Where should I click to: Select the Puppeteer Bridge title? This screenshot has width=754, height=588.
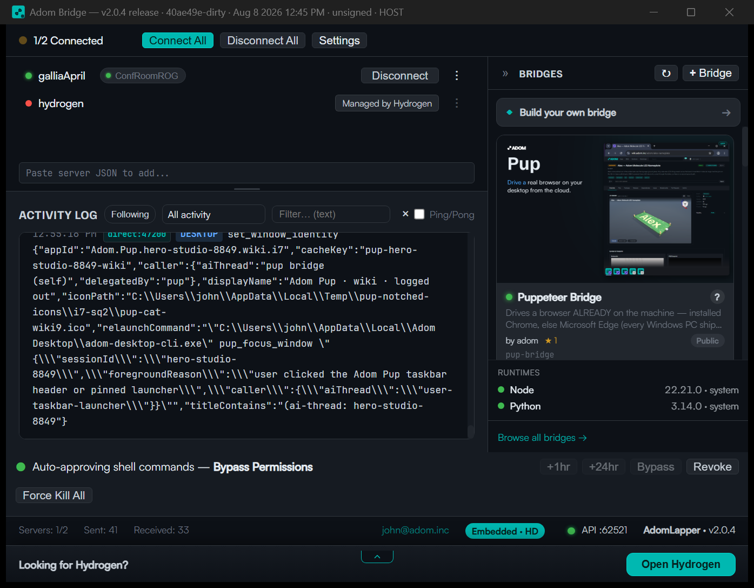(559, 297)
